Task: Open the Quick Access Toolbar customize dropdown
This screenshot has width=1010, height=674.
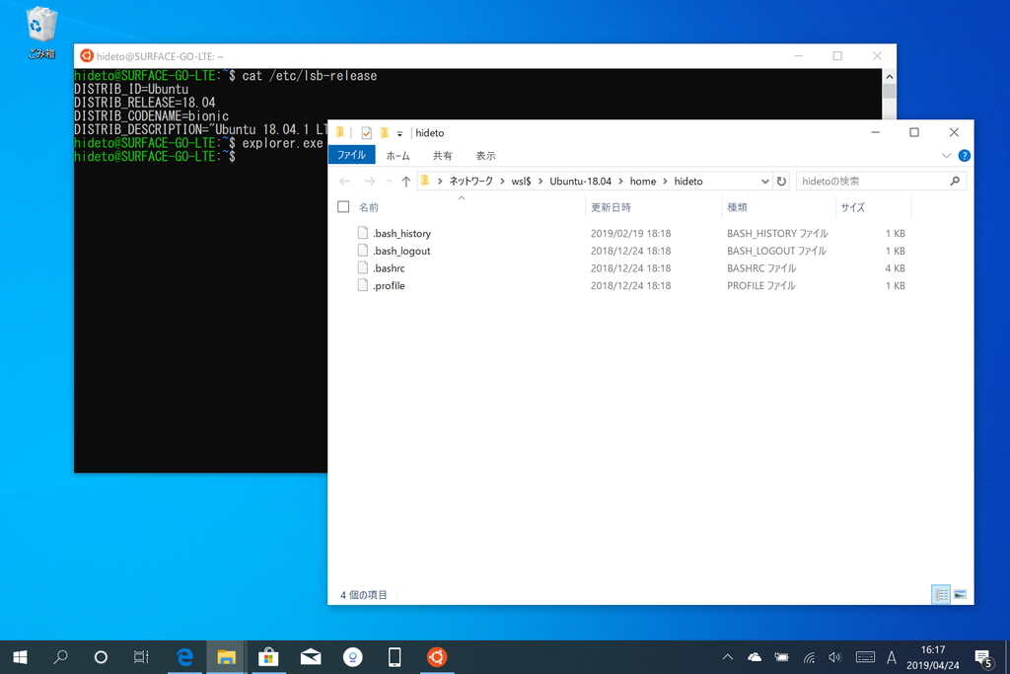Action: point(398,132)
